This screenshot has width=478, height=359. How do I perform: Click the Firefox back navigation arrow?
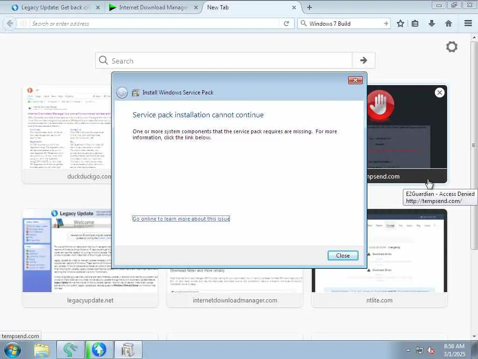pos(10,23)
